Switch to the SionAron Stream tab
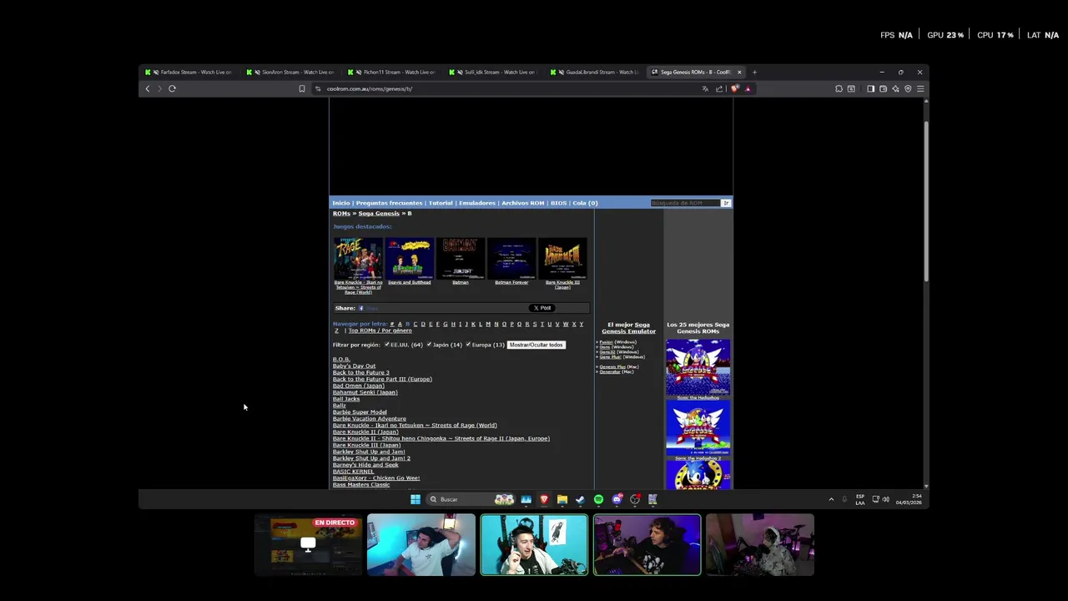This screenshot has height=601, width=1068. (292, 72)
